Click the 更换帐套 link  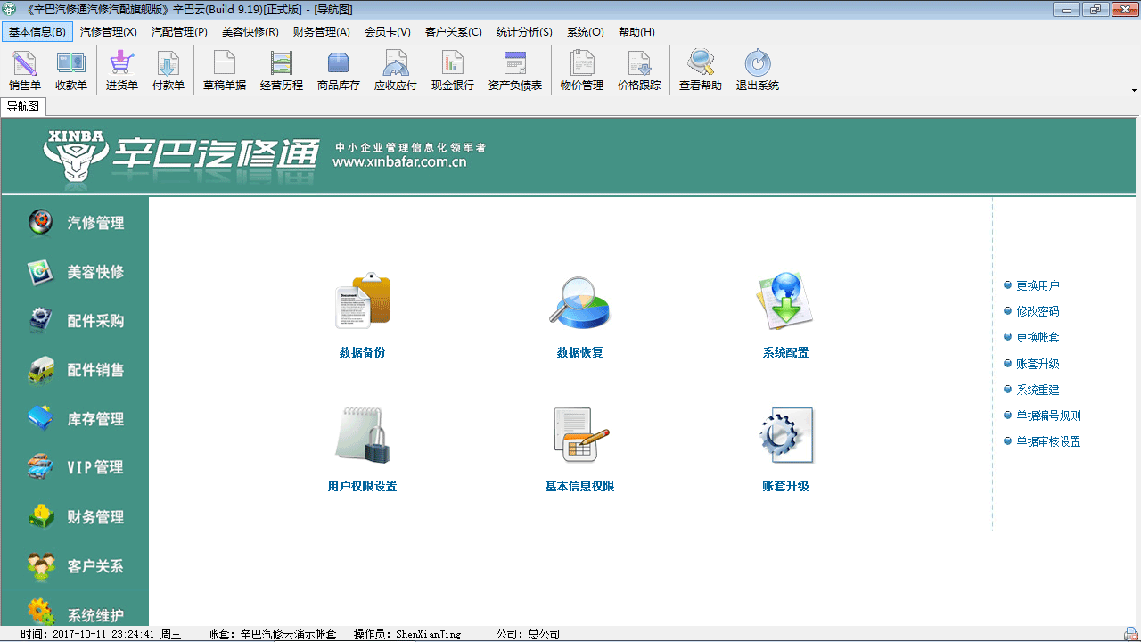pos(1038,338)
